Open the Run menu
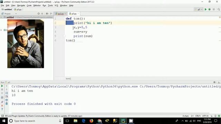221x124 pixels. click(x=44, y=6)
